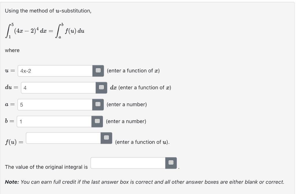Open the equation editor beside f(u)
The image size is (296, 194).
[x=107, y=138]
